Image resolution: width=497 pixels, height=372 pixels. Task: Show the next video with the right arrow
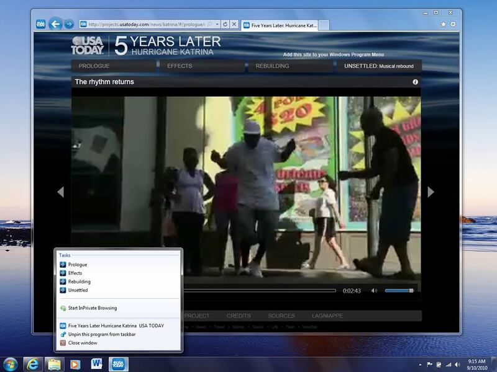click(431, 192)
